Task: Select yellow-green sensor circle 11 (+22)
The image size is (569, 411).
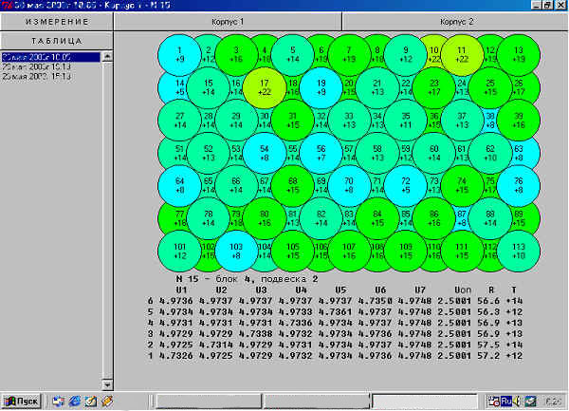Action: [x=462, y=55]
